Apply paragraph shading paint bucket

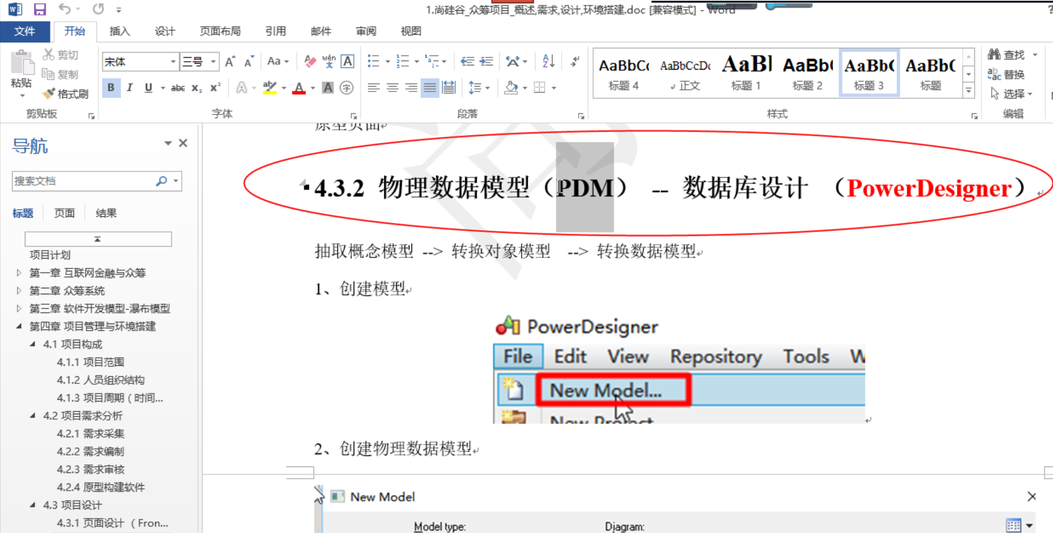point(511,88)
